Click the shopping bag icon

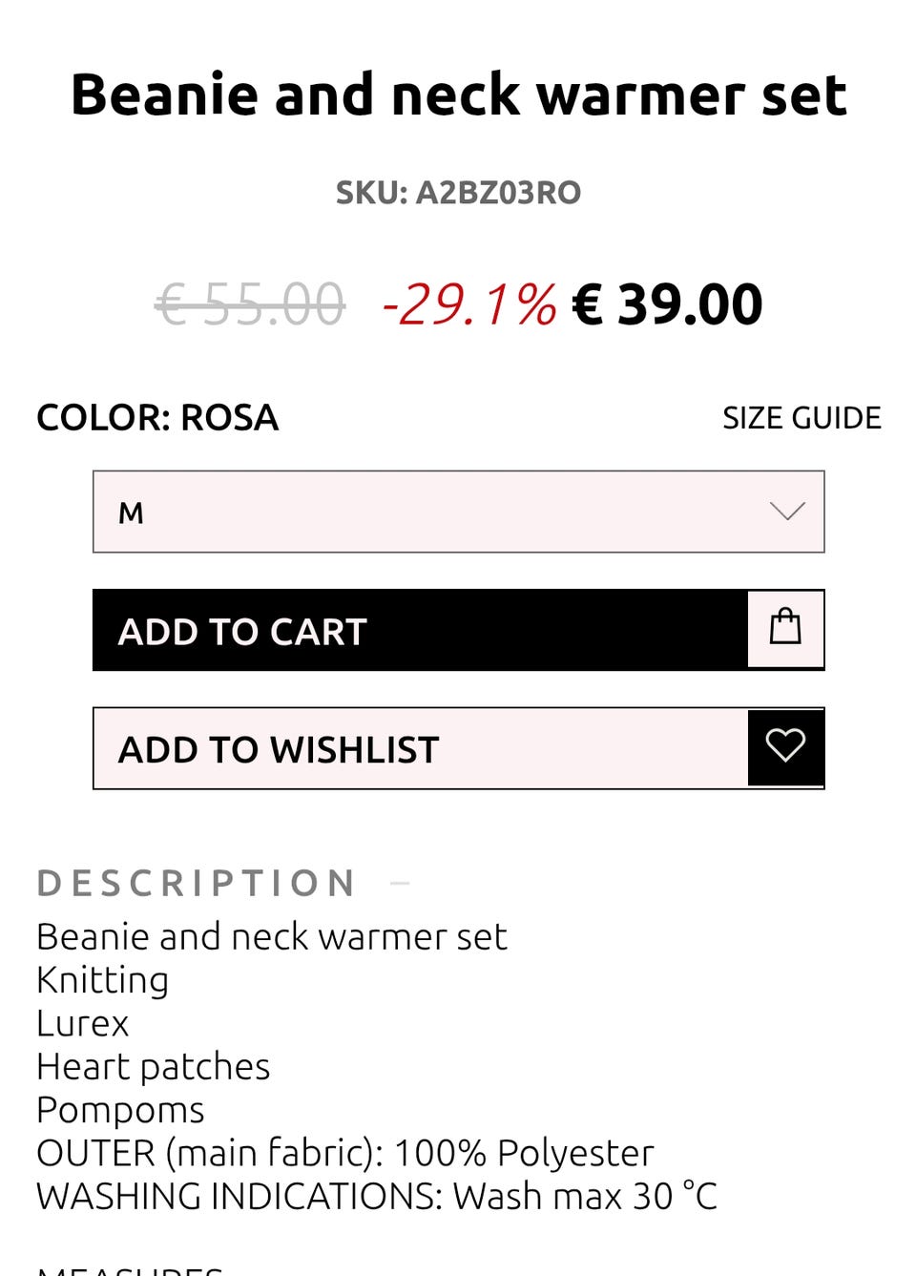pos(785,629)
